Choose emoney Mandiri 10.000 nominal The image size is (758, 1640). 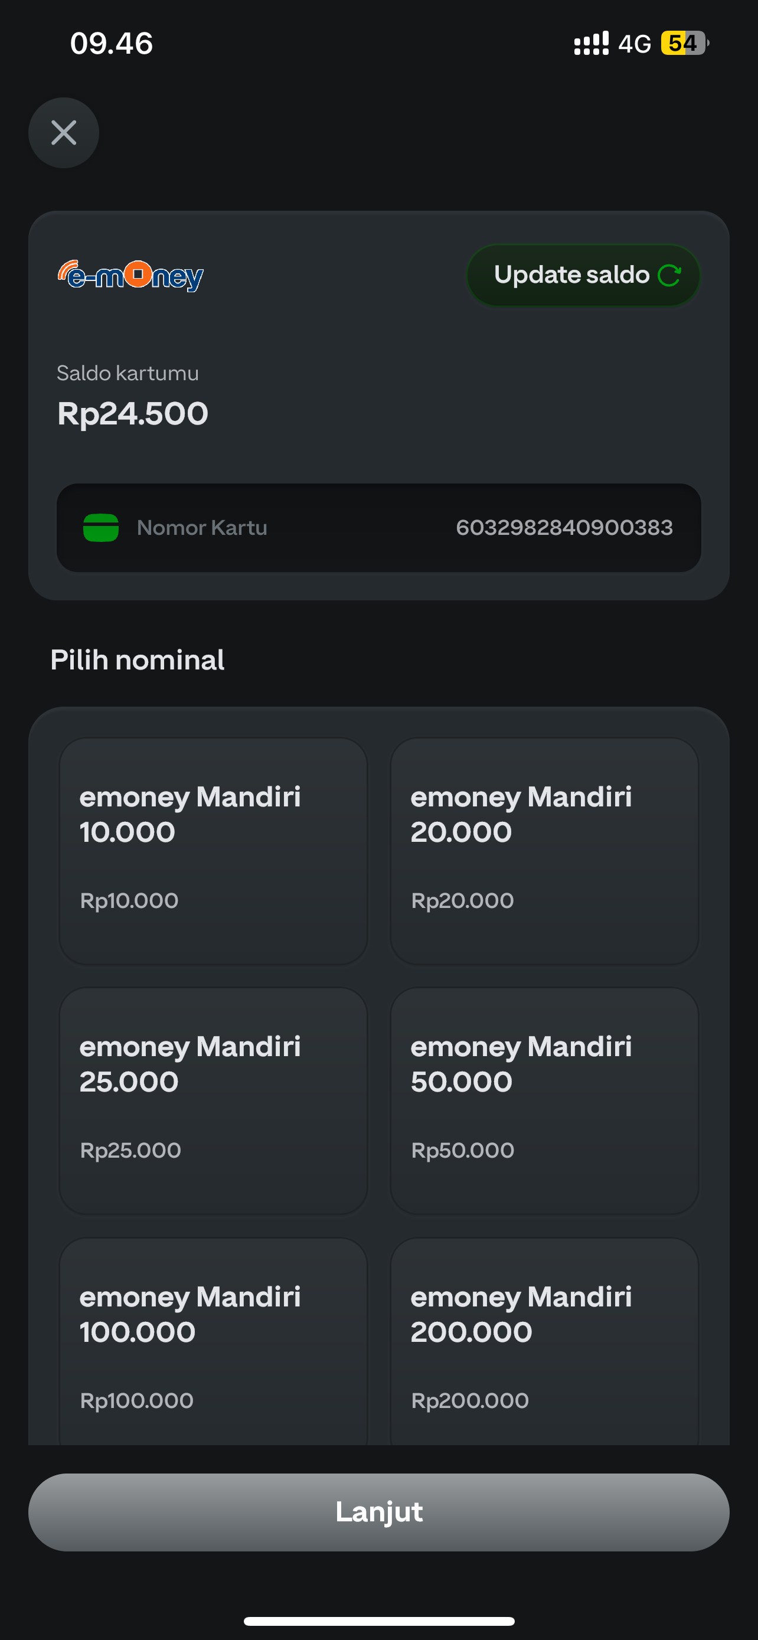(x=213, y=851)
